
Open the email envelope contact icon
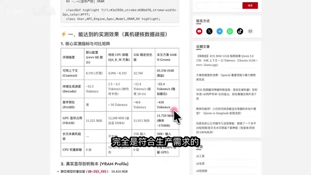pos(250,31)
